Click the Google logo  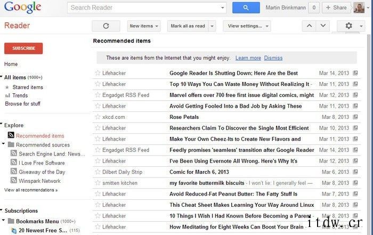(x=22, y=7)
